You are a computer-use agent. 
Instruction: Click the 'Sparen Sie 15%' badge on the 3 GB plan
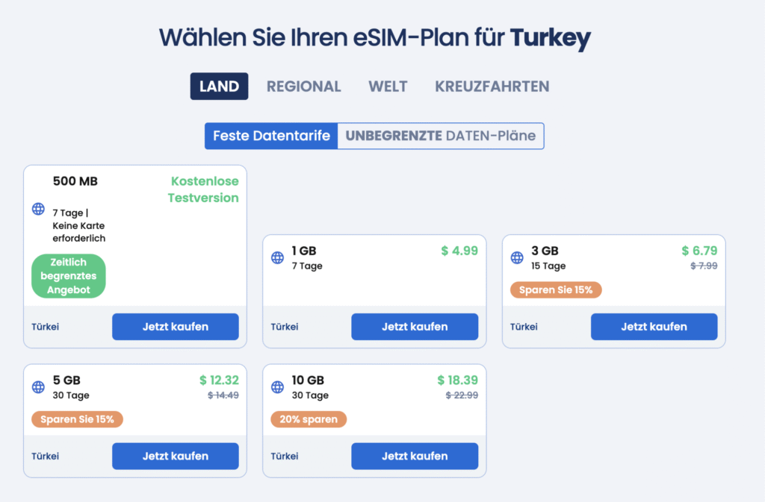[x=556, y=289]
